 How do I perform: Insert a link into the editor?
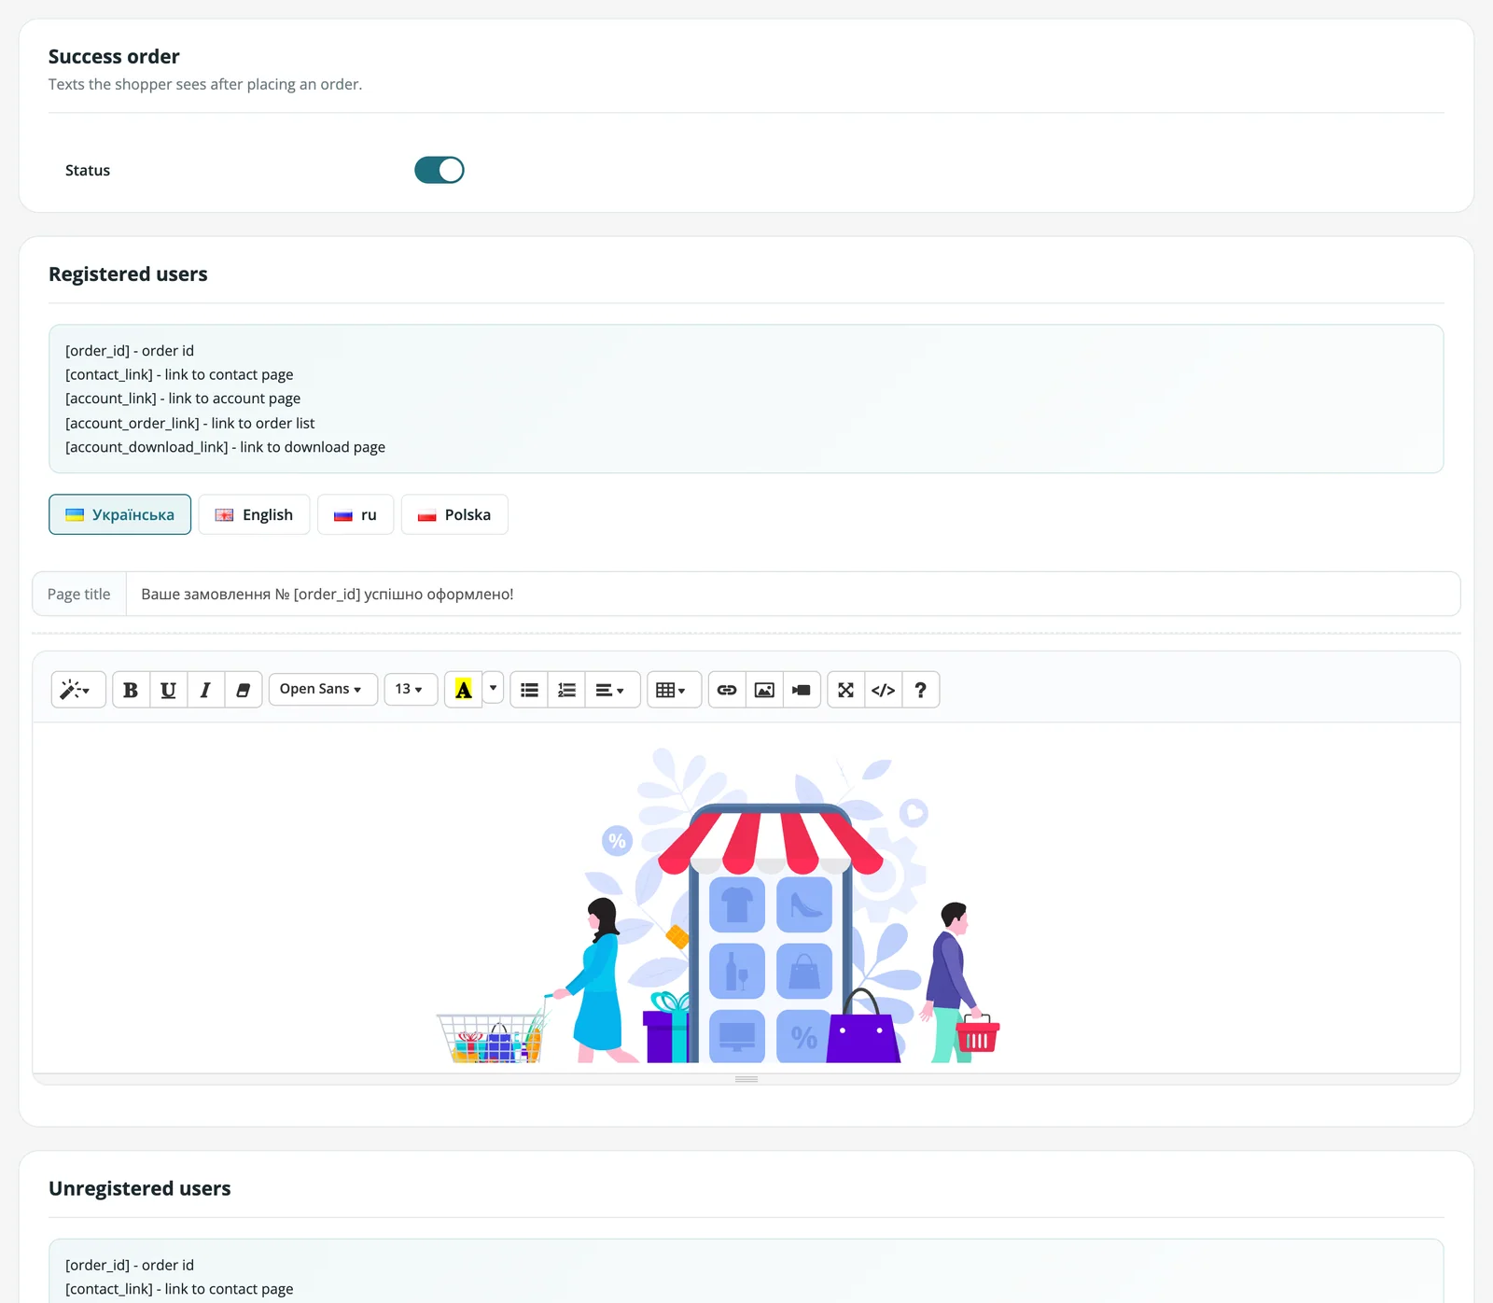(727, 690)
